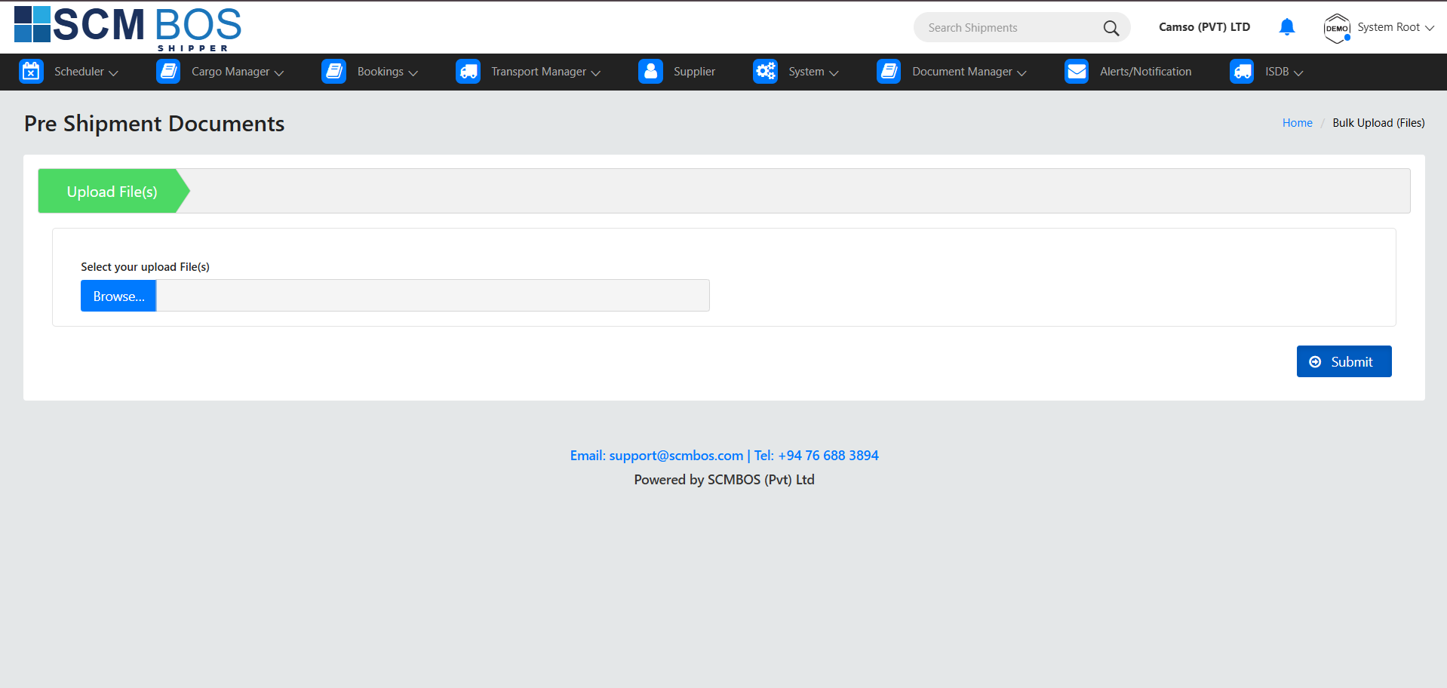Click the Browse... button
Screen dimensions: 1447x688
[118, 296]
